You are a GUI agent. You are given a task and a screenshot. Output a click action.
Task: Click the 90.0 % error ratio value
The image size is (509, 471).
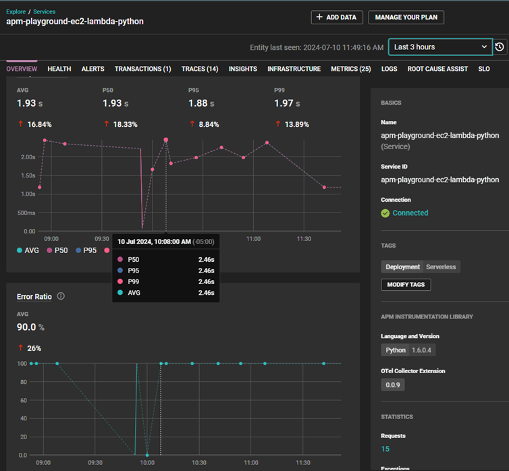click(x=30, y=327)
